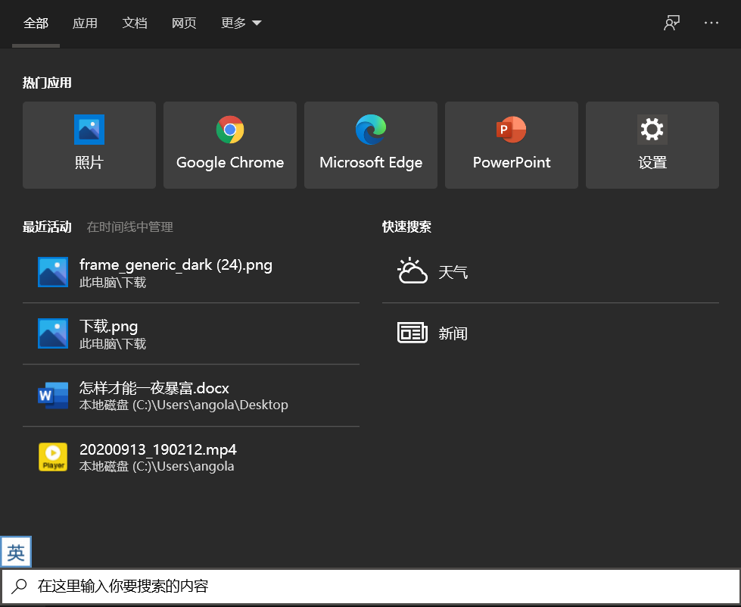Switch to the 网页 tab
Image resolution: width=741 pixels, height=607 pixels.
[x=184, y=23]
